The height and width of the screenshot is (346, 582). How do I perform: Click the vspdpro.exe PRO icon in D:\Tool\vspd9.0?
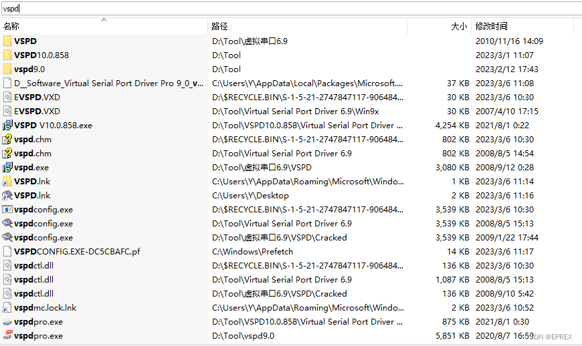pos(7,335)
